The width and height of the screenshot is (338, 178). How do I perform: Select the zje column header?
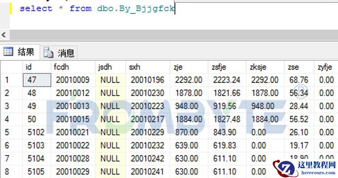(189, 67)
